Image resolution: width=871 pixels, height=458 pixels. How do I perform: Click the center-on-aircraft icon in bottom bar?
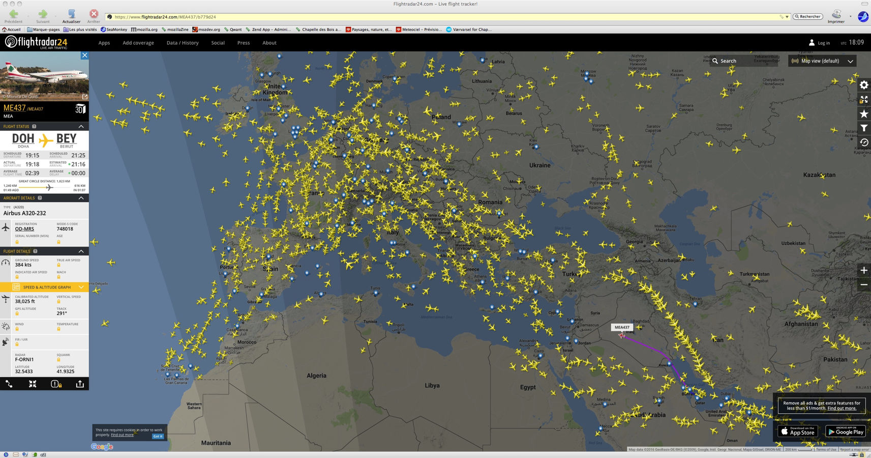pyautogui.click(x=33, y=384)
